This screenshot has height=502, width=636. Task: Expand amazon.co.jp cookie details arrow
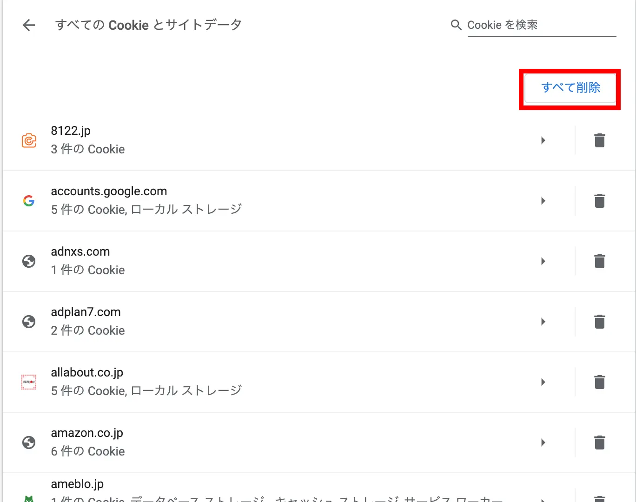click(543, 443)
